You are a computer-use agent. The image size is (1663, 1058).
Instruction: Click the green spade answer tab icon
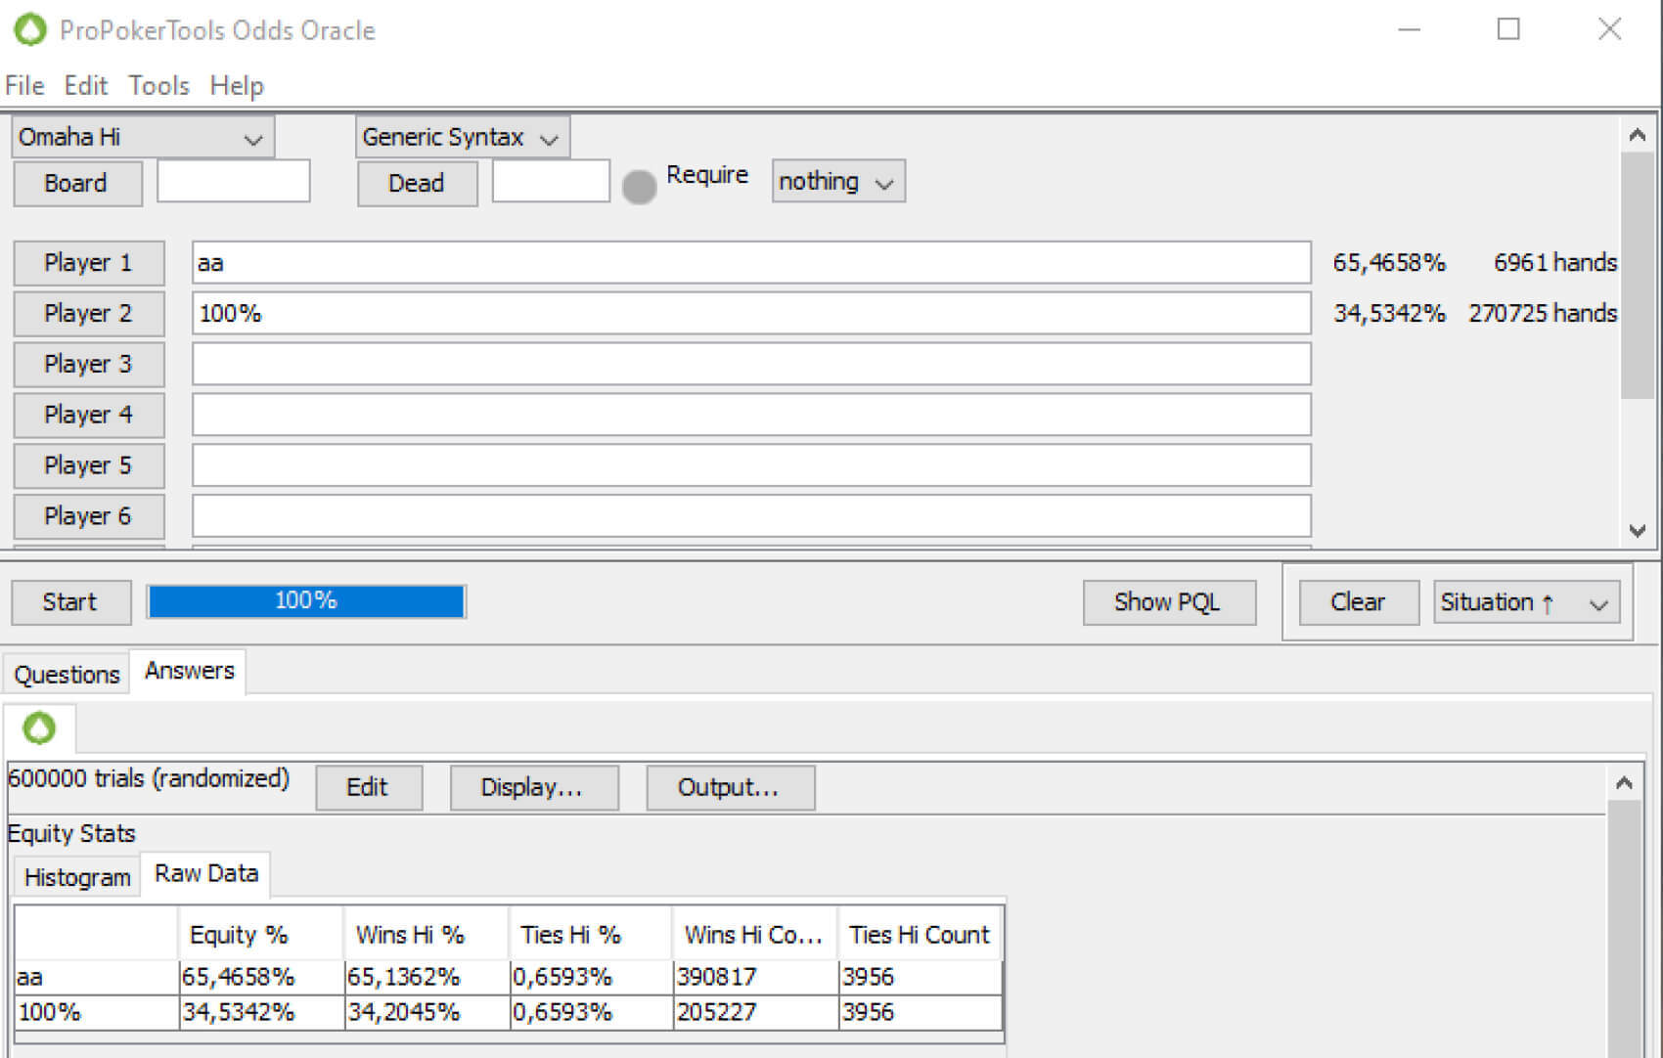click(x=39, y=728)
